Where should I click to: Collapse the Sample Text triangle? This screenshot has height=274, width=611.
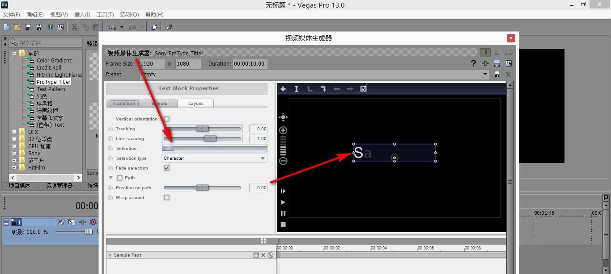pyautogui.click(x=110, y=255)
